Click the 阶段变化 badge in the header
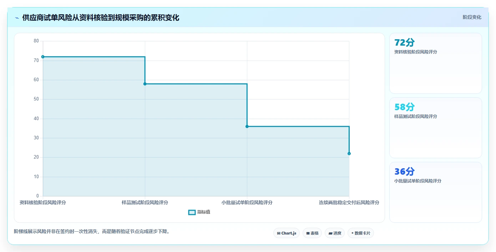This screenshot has width=496, height=252. [472, 17]
